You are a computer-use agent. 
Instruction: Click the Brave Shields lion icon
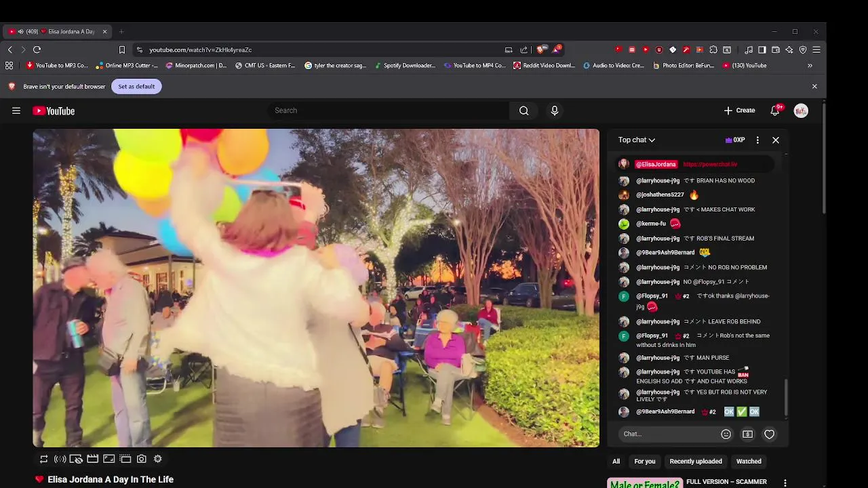click(x=540, y=49)
